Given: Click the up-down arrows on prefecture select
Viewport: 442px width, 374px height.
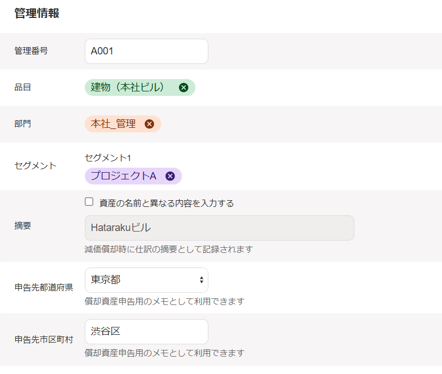Looking at the screenshot, I should (201, 280).
